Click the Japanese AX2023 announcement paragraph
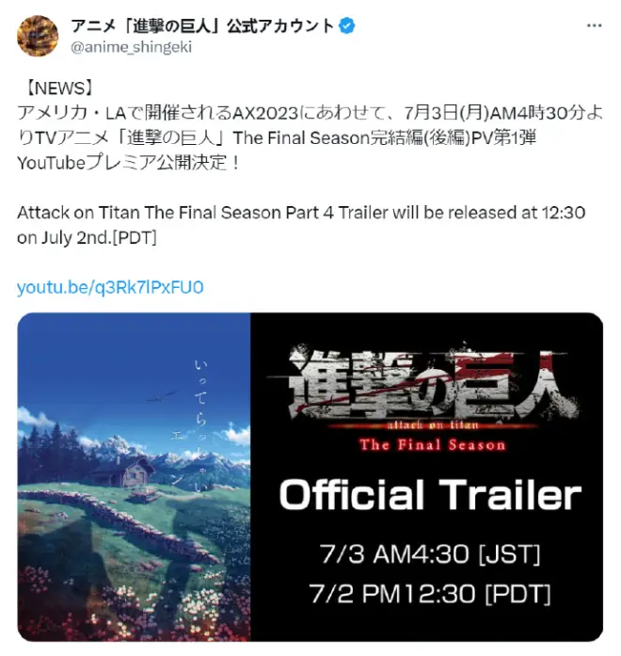 tap(310, 137)
